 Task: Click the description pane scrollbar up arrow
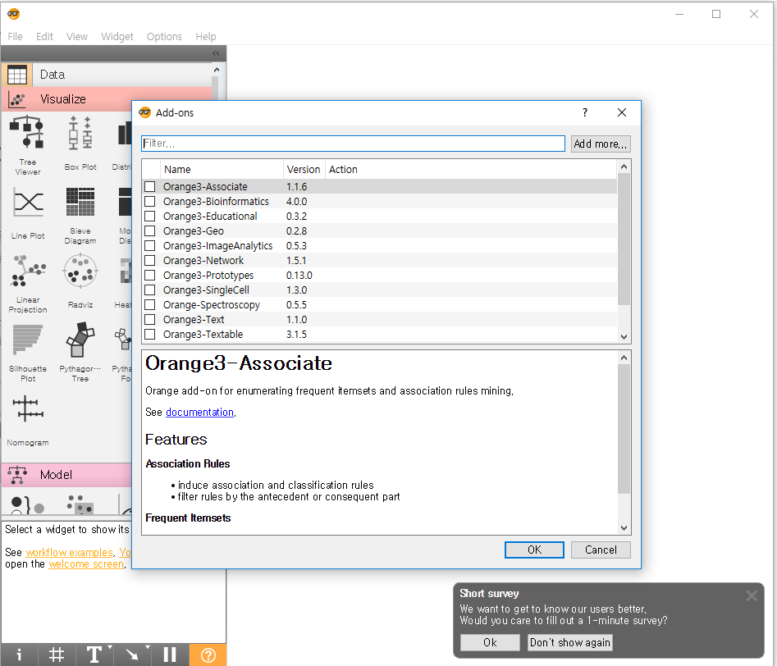point(624,358)
